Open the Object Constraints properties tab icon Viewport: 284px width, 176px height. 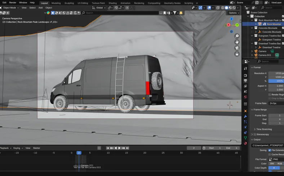(x=245, y=133)
